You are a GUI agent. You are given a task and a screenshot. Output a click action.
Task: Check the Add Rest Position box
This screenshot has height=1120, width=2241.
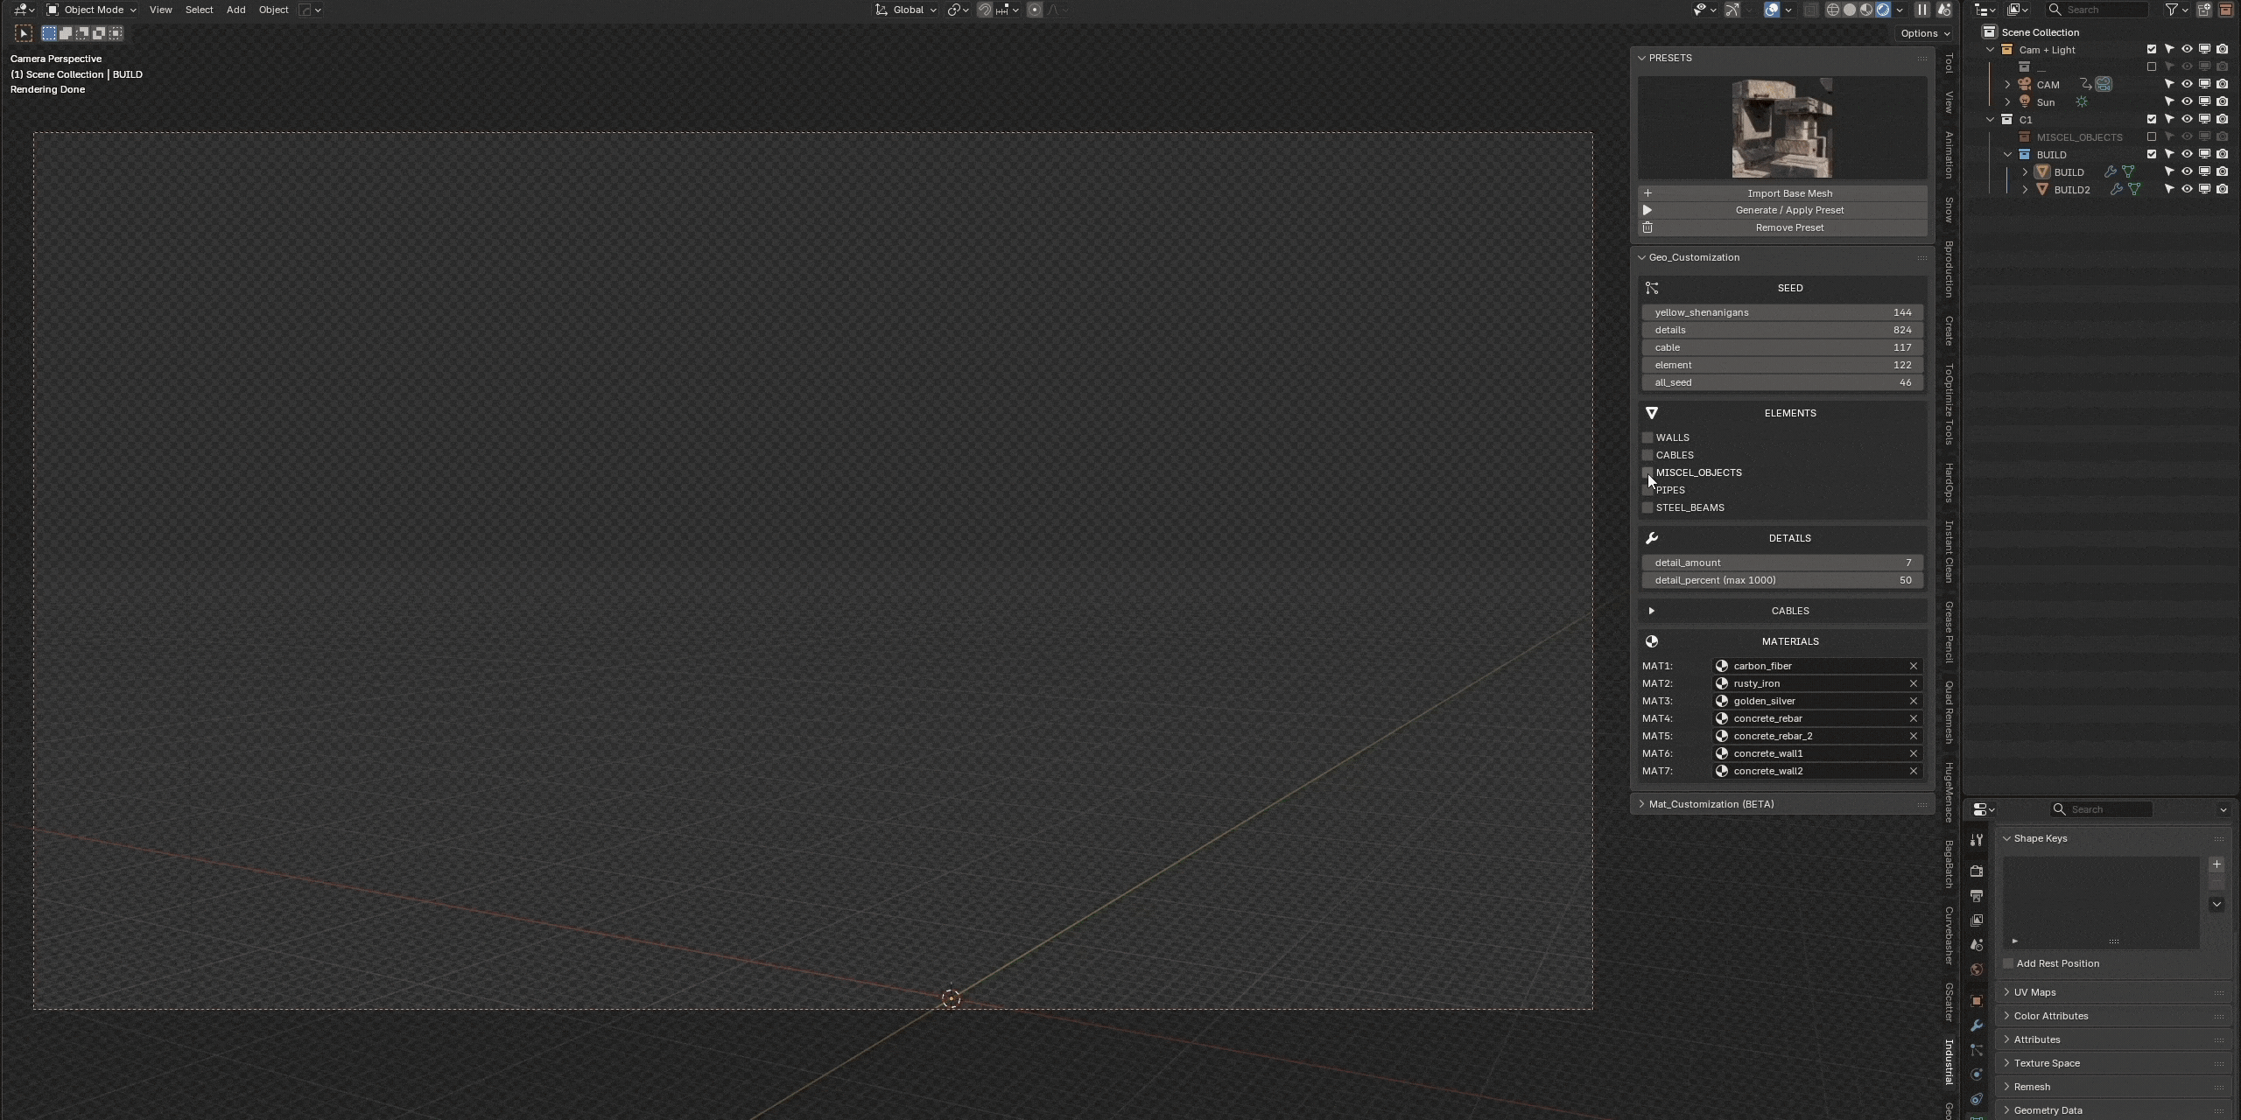[x=2008, y=963]
